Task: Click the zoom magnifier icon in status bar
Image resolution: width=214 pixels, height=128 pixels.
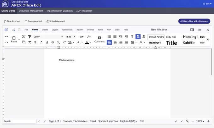Action: coord(187,121)
